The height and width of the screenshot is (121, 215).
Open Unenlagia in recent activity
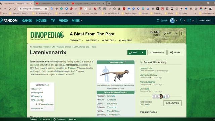click(144, 89)
